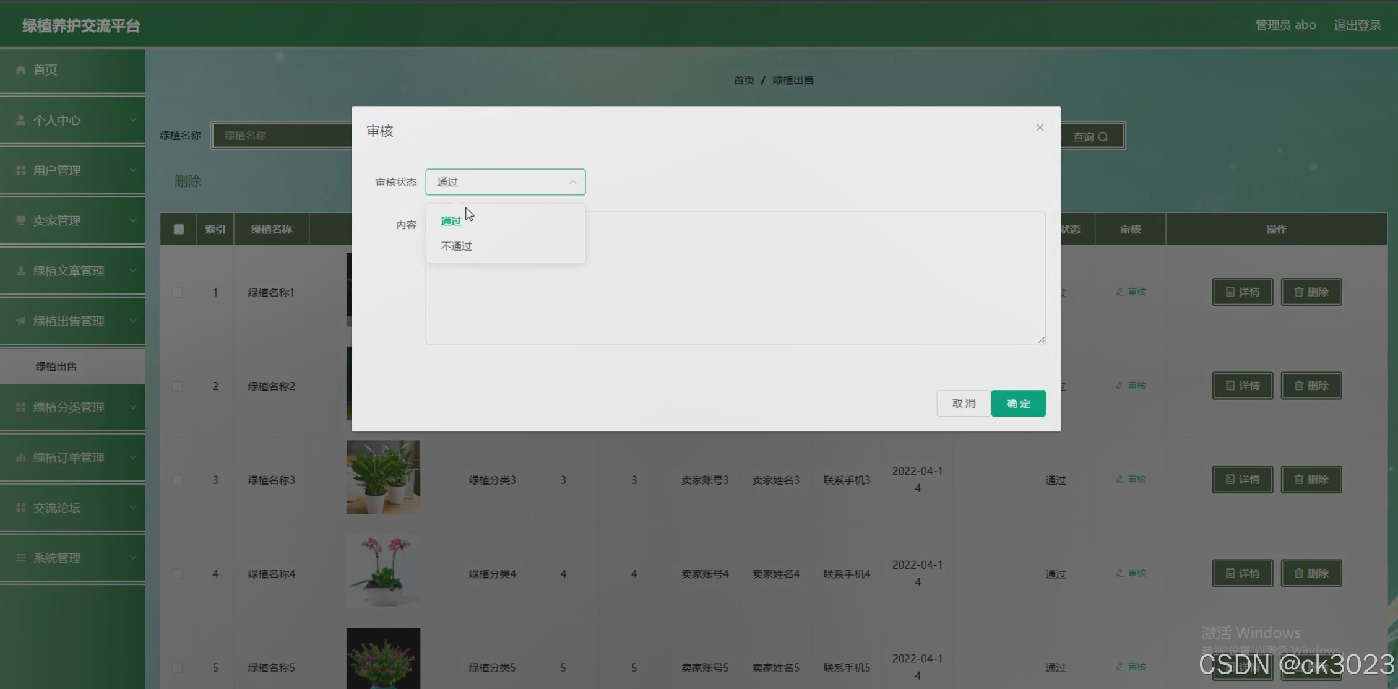The height and width of the screenshot is (689, 1398).
Task: Select 不通过 option in dropdown list
Action: click(457, 246)
